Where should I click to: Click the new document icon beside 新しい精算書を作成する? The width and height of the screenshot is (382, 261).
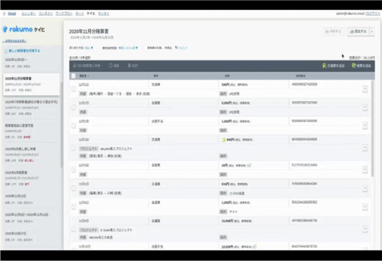(x=6, y=51)
